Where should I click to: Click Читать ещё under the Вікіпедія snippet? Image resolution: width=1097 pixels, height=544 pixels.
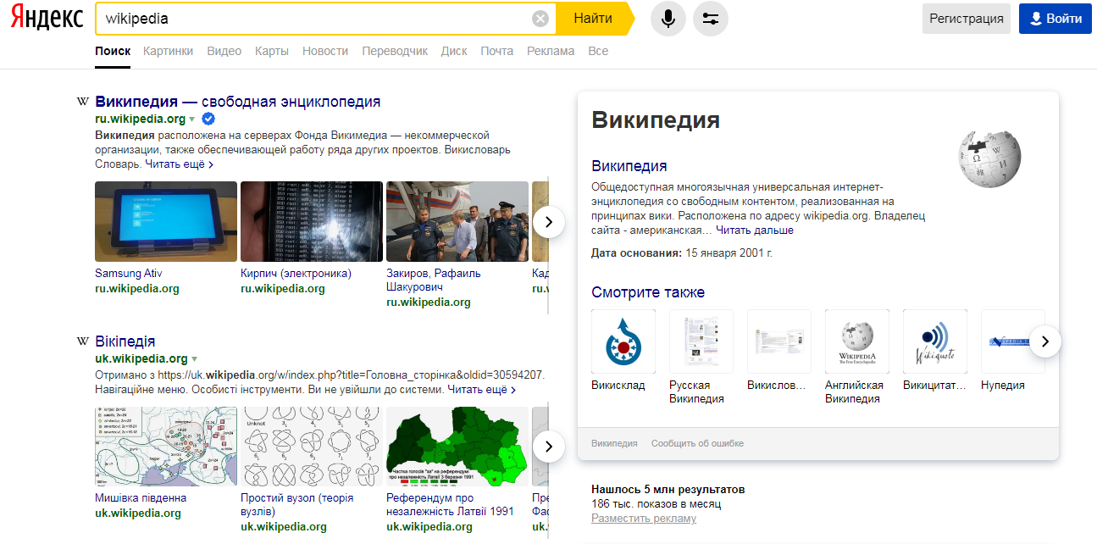pyautogui.click(x=482, y=390)
